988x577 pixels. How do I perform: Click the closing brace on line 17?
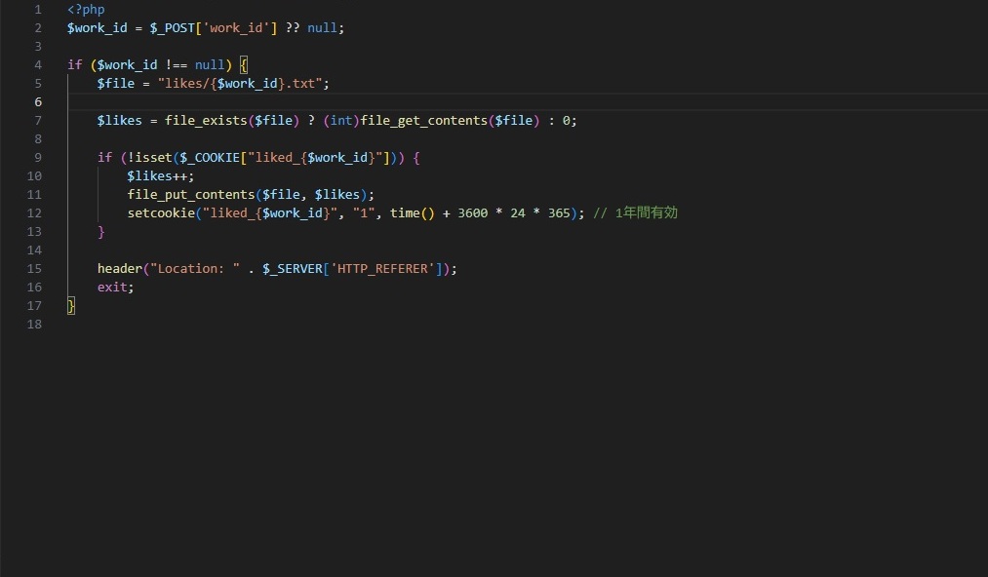70,305
